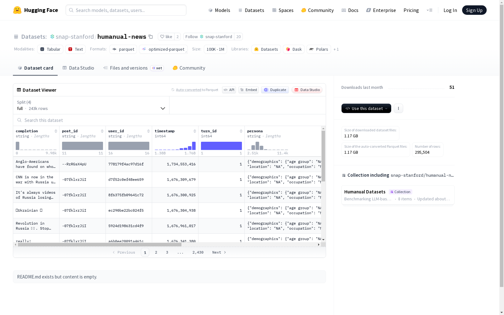Go to page 2 of the dataset
Screen dimensions: 504x315
click(156, 252)
